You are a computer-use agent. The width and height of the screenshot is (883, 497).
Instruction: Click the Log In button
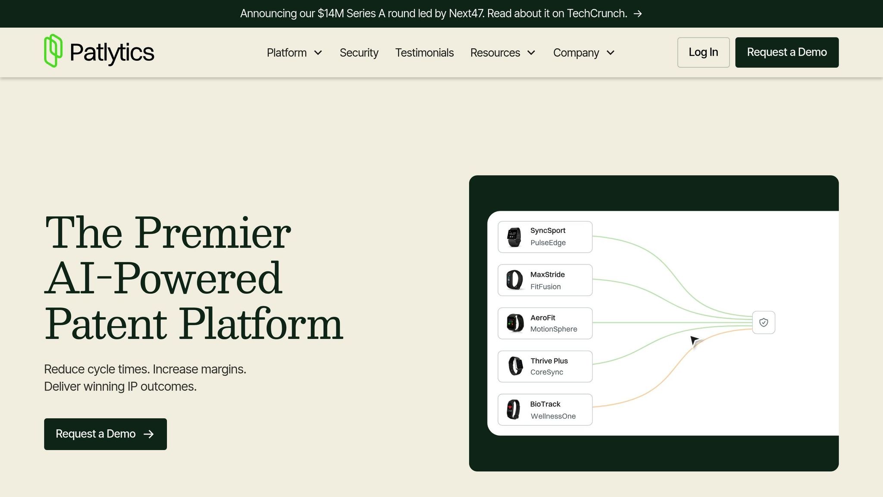[x=703, y=52]
